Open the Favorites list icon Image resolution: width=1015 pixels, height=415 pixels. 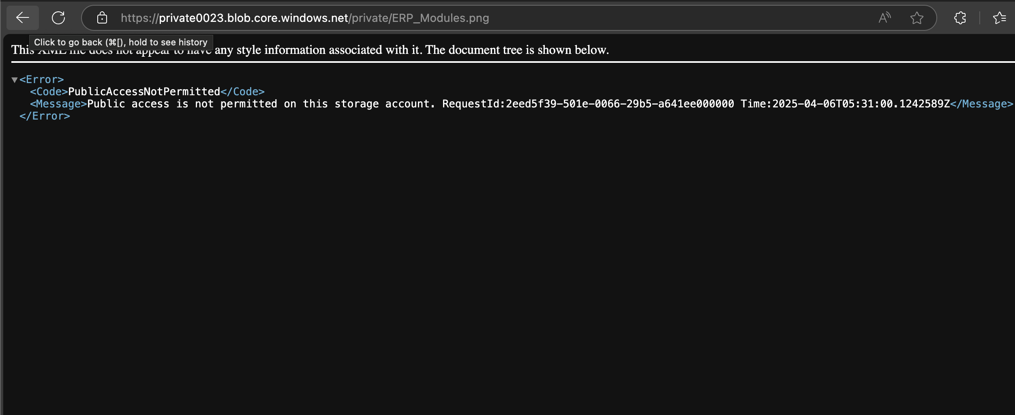[999, 18]
